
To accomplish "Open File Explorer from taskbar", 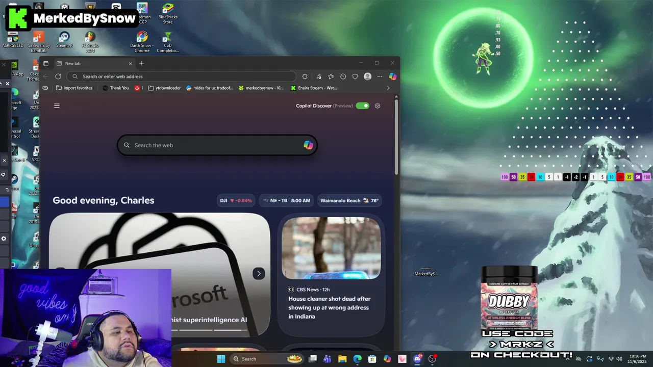I will click(x=342, y=359).
